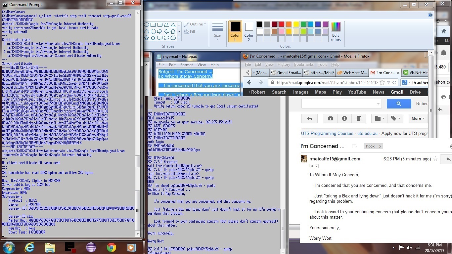Open Internet Explorer from the taskbar

[x=29, y=247]
